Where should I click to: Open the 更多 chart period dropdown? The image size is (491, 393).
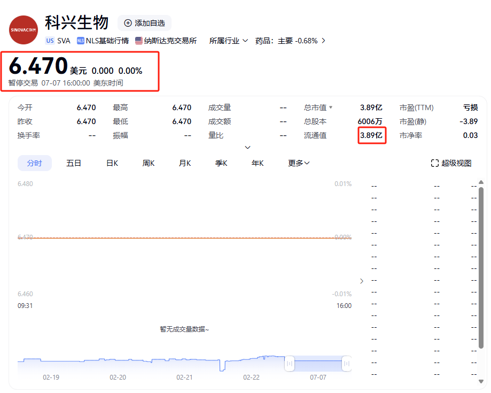pyautogui.click(x=299, y=163)
